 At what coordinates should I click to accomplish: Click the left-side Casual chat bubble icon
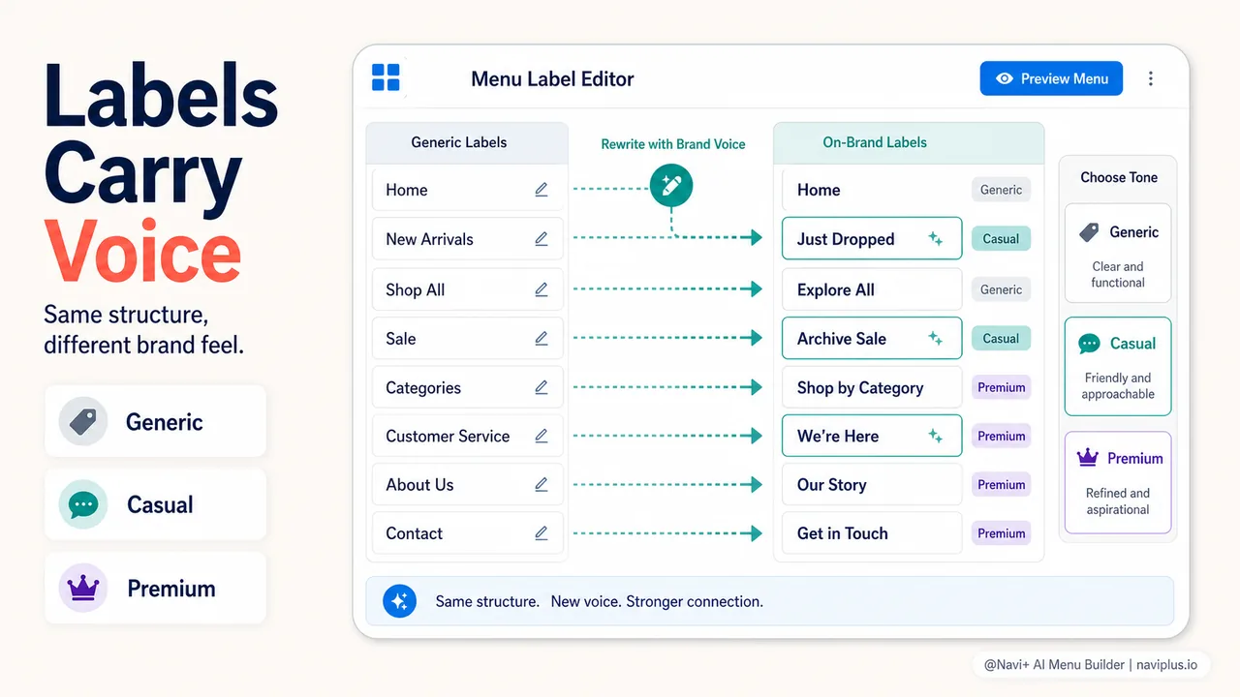(83, 504)
